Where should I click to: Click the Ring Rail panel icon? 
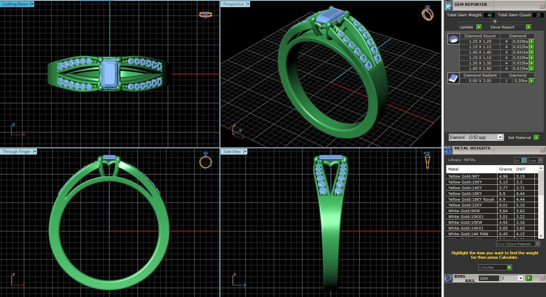pyautogui.click(x=449, y=278)
